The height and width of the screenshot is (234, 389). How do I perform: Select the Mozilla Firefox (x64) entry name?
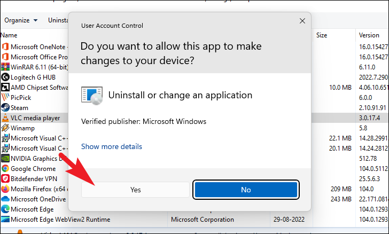tap(39, 189)
